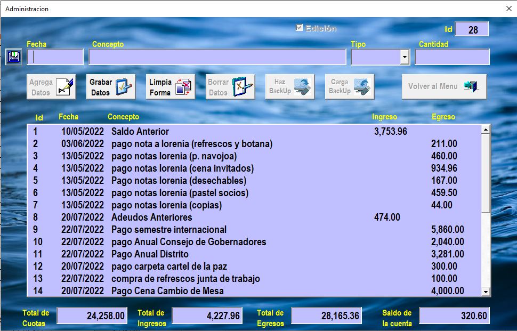
Task: Click the Ingreso value 474.00
Action: tap(387, 217)
